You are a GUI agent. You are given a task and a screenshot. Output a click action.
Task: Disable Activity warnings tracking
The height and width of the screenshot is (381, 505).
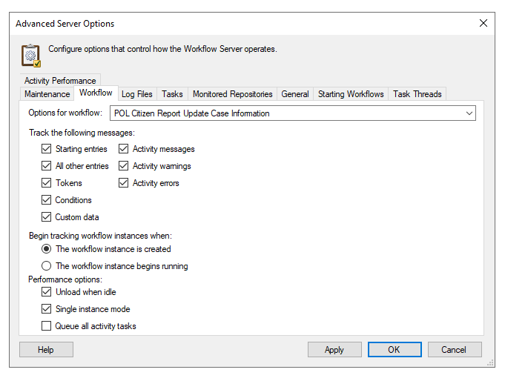click(x=123, y=166)
